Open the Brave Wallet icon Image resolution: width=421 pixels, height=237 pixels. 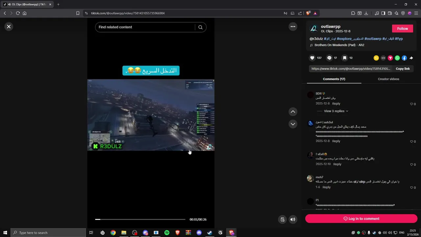[x=390, y=13]
